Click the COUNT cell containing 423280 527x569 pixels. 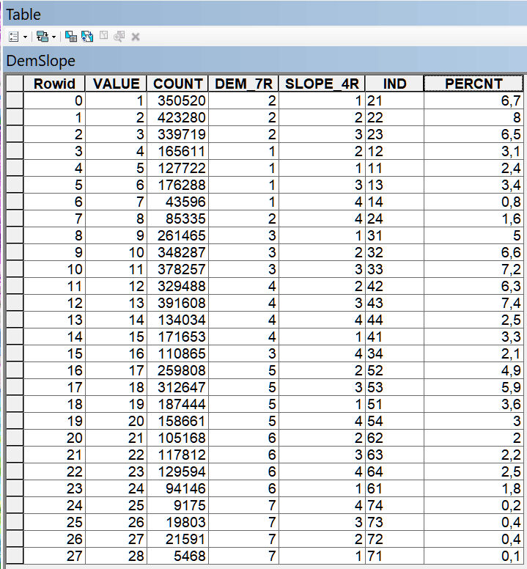177,117
